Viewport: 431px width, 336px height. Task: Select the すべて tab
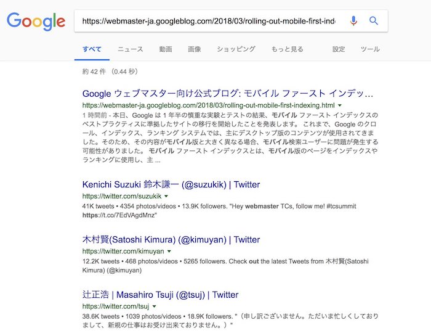(92, 49)
